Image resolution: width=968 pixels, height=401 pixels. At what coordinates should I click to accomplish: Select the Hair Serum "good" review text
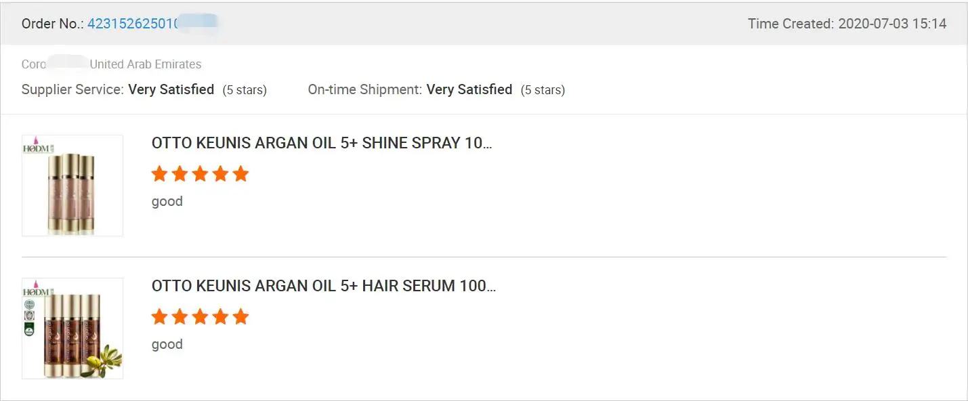point(167,344)
